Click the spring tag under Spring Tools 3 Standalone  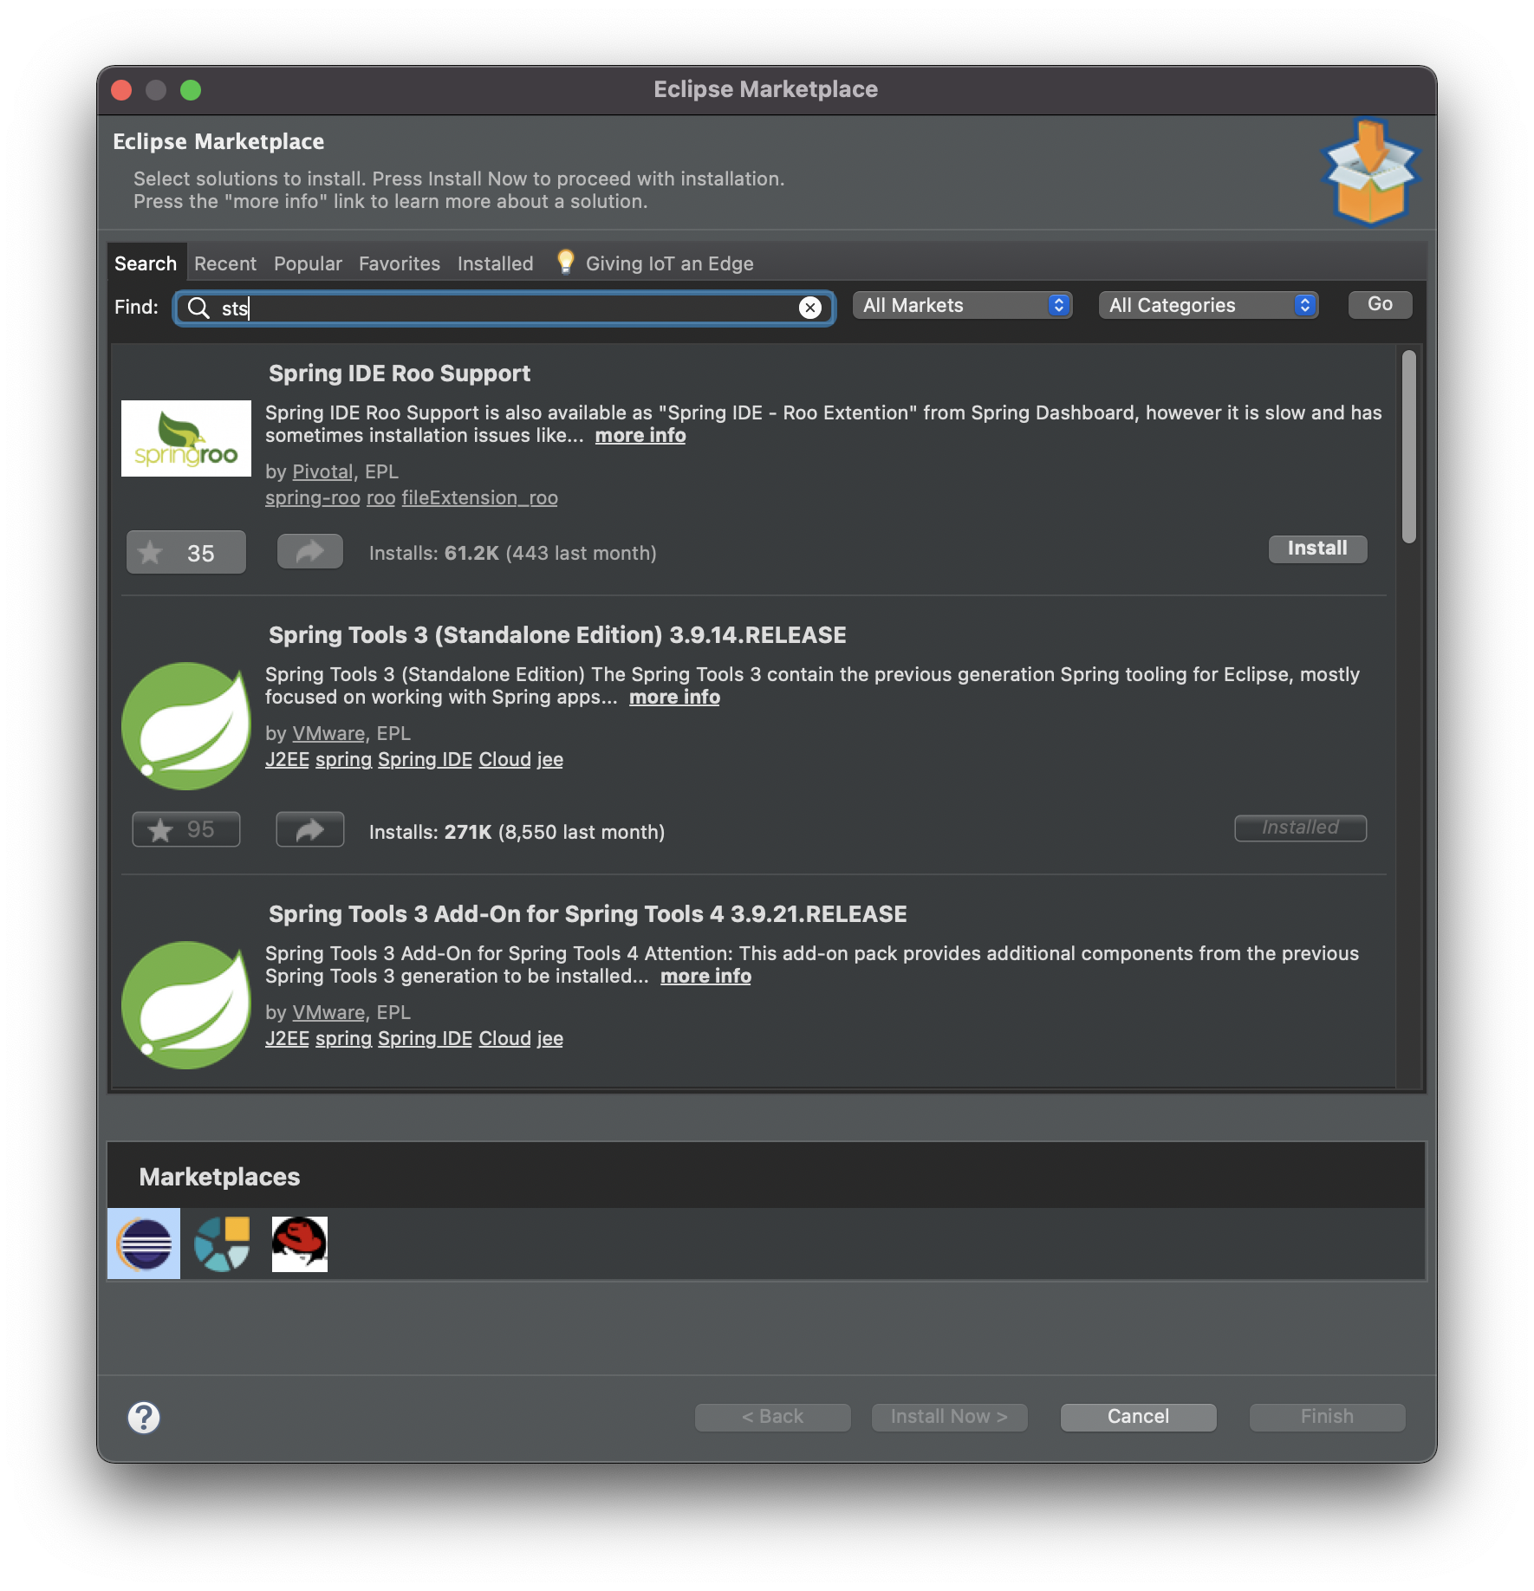343,759
